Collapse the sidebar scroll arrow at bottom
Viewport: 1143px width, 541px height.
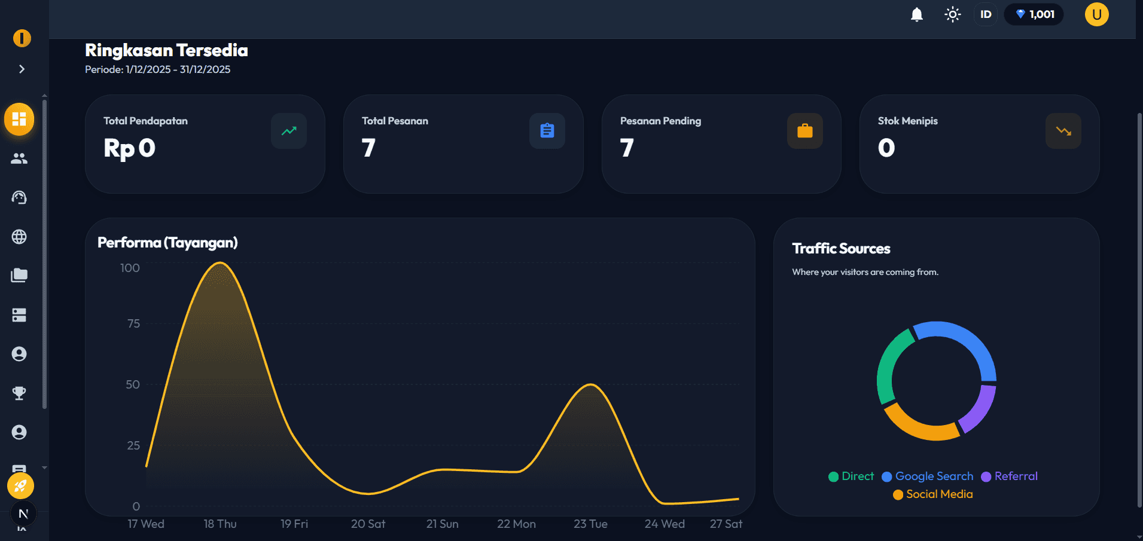click(x=44, y=467)
